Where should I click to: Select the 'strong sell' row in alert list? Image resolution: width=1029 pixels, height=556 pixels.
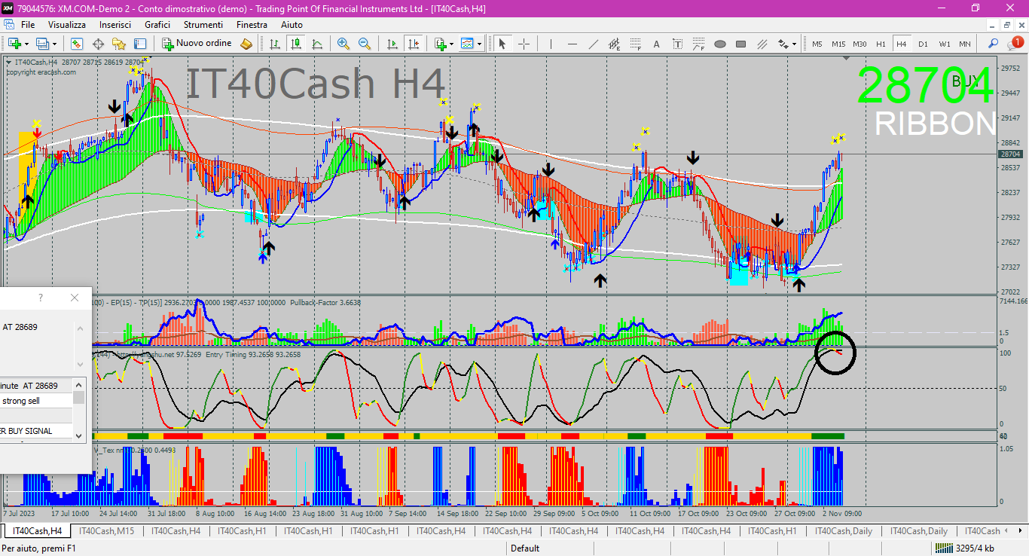point(36,401)
